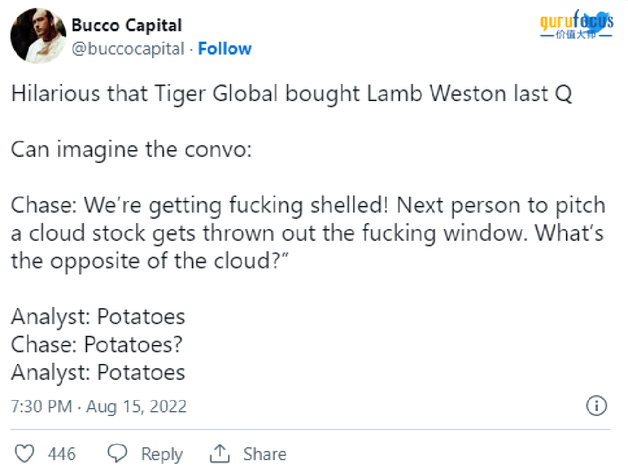
Task: Open the tweet info circle icon
Action: [x=596, y=406]
